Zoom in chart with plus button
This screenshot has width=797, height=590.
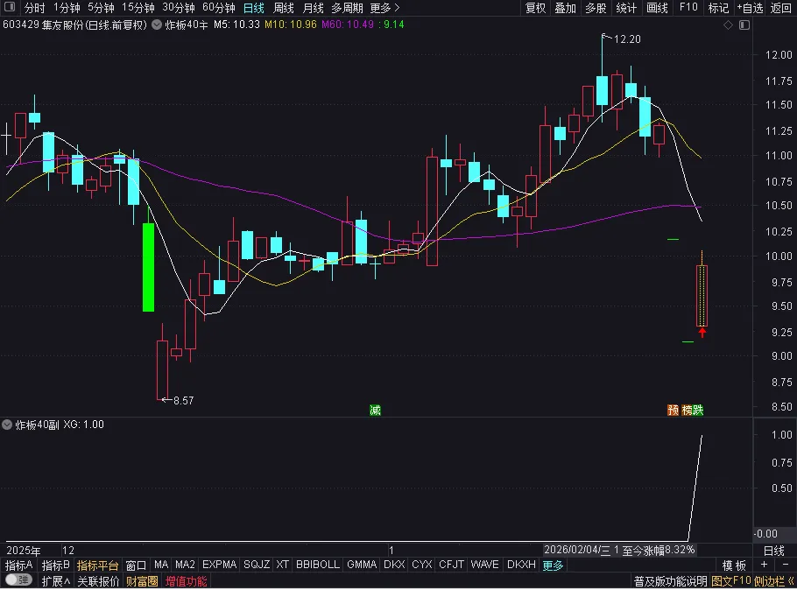(x=764, y=565)
